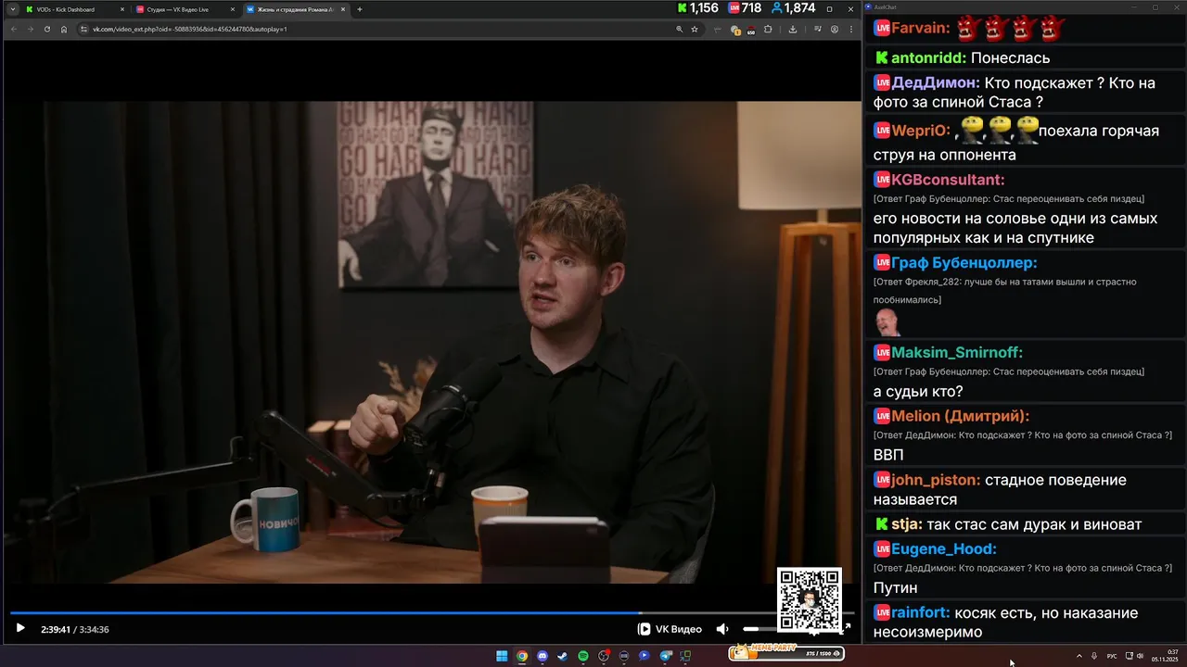Click the elapsed time 2:39:41 in the player
The height and width of the screenshot is (667, 1187).
tap(56, 629)
